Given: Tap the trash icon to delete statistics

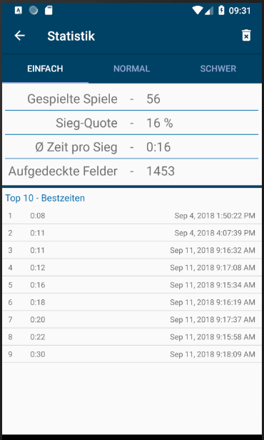Looking at the screenshot, I should (246, 36).
